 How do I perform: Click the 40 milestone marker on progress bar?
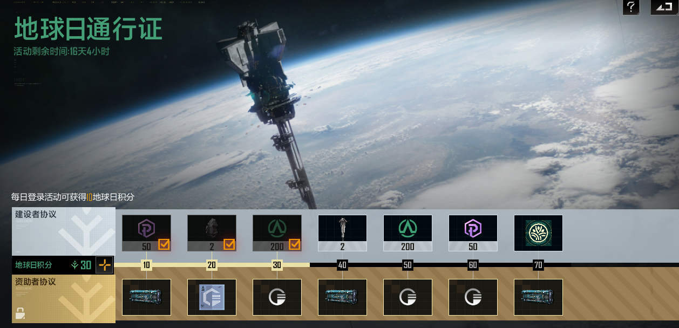coord(342,265)
